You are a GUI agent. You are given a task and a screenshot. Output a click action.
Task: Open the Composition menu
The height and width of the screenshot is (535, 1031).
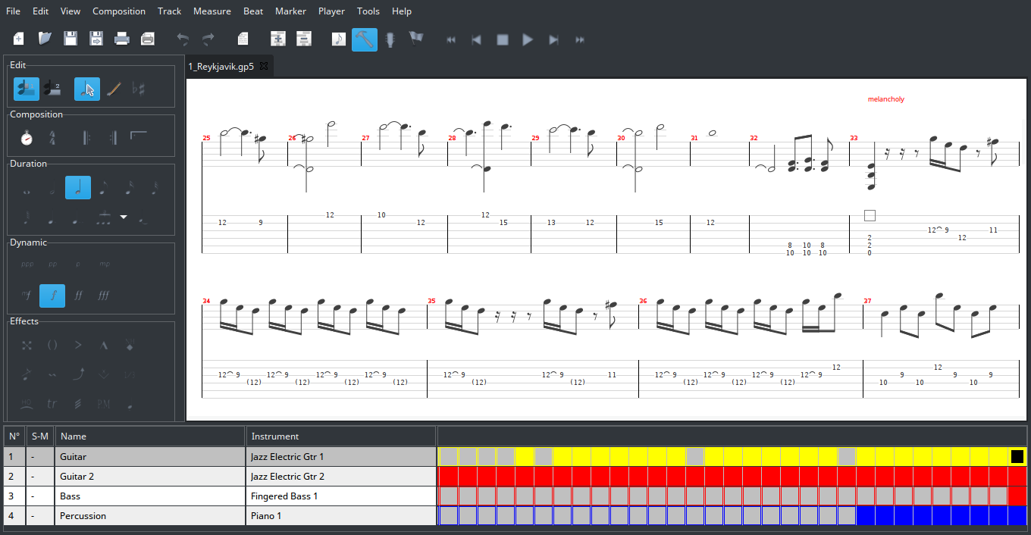(118, 11)
